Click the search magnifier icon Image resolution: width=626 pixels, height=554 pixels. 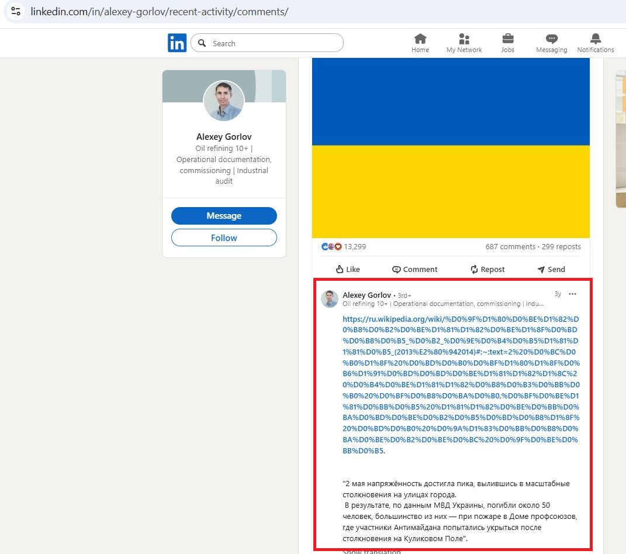[x=201, y=43]
